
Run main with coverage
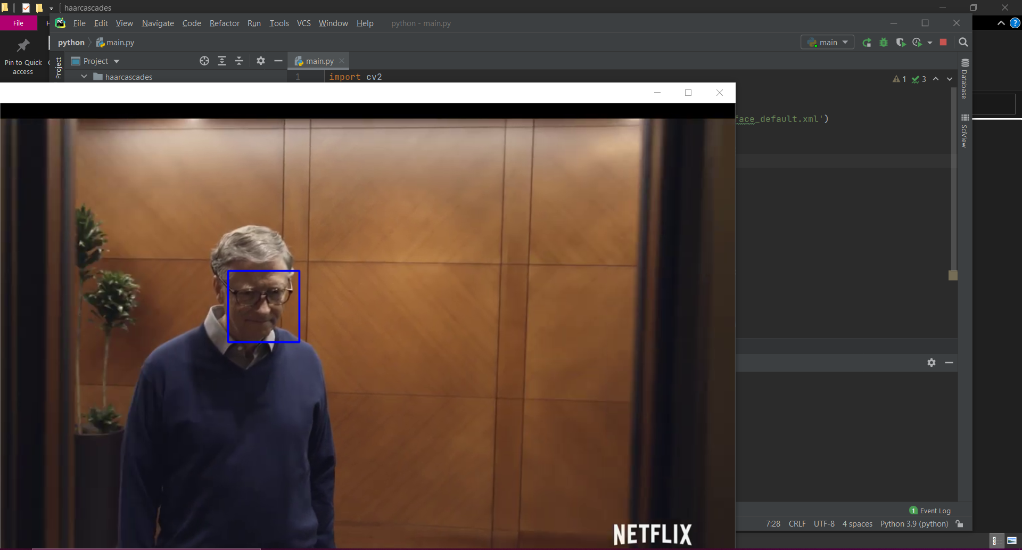(901, 42)
